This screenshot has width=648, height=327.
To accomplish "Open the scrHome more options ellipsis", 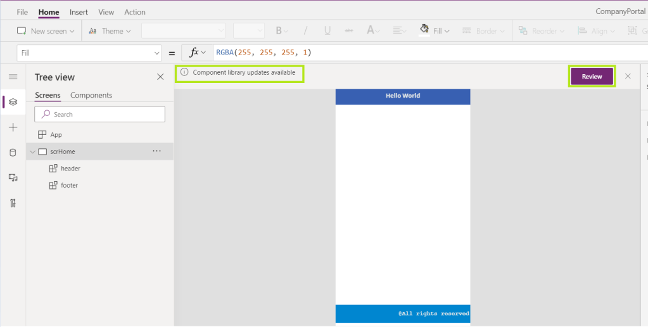I will (x=156, y=151).
